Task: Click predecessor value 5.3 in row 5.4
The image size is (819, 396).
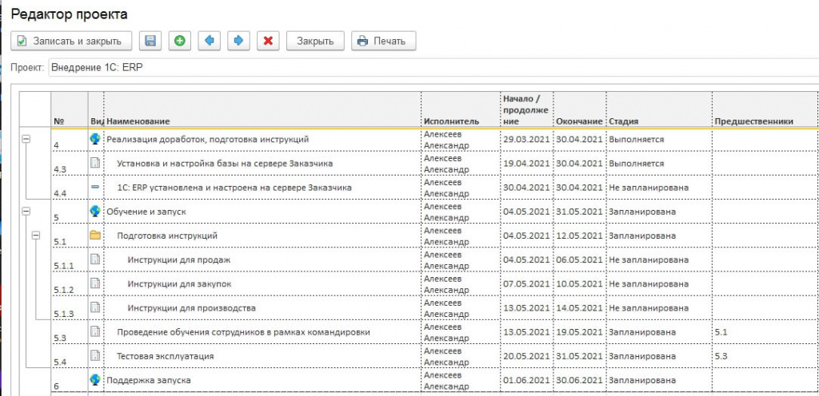Action: coord(721,356)
